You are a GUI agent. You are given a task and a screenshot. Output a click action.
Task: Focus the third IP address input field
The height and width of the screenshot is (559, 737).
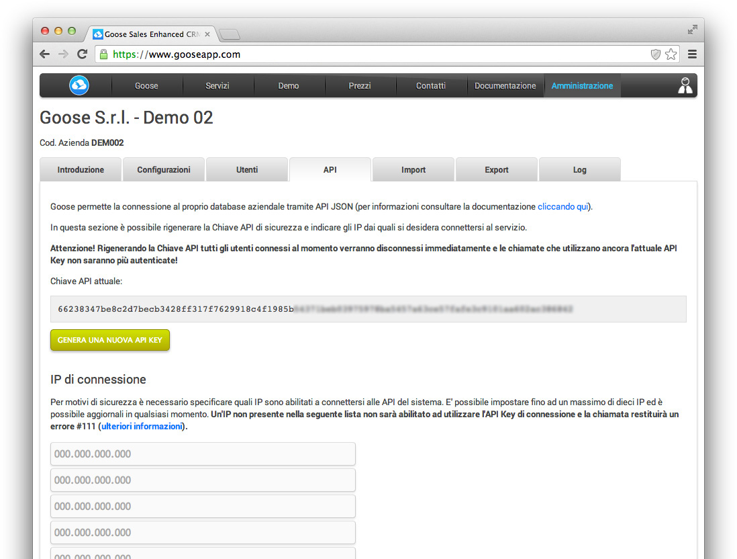coord(203,507)
